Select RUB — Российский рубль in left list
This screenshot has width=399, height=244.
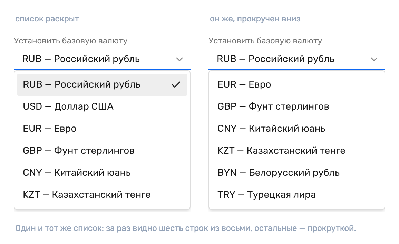click(102, 85)
